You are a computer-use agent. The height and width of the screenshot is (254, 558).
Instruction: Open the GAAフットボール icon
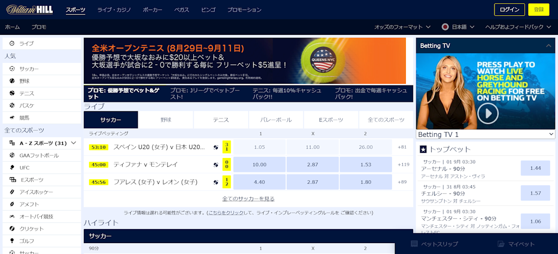tap(12, 155)
